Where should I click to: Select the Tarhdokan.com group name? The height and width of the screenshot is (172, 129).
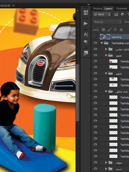click(120, 43)
